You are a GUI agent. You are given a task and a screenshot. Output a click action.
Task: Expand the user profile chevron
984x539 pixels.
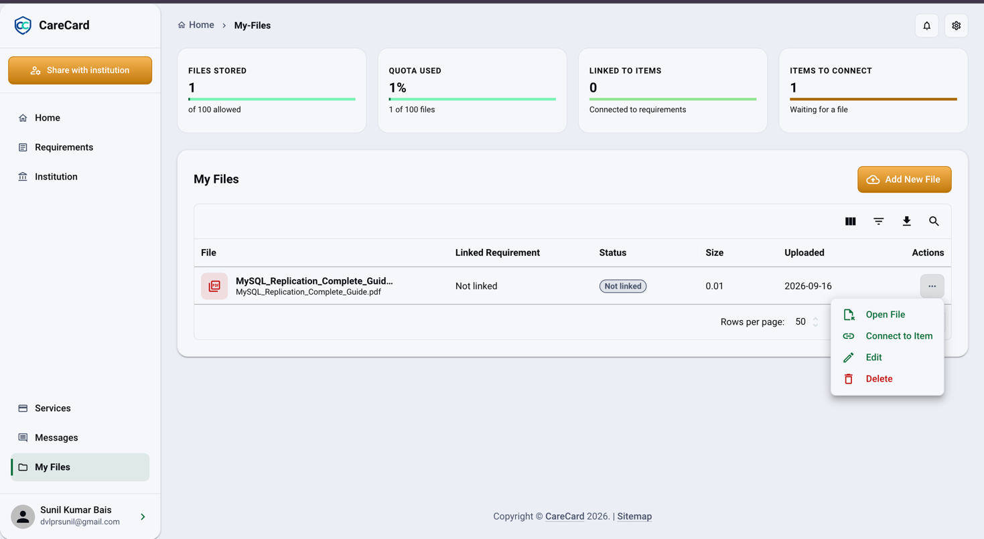coord(143,517)
